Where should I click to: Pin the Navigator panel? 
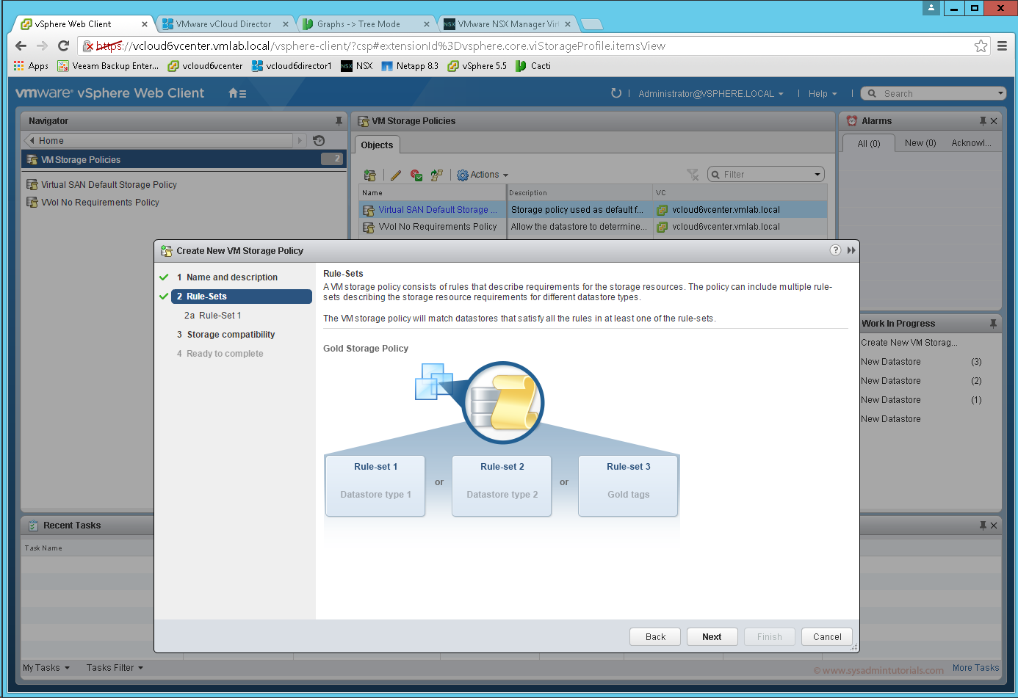[339, 121]
